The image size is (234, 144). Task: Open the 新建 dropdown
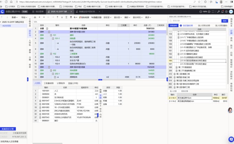pyautogui.click(x=14, y=17)
